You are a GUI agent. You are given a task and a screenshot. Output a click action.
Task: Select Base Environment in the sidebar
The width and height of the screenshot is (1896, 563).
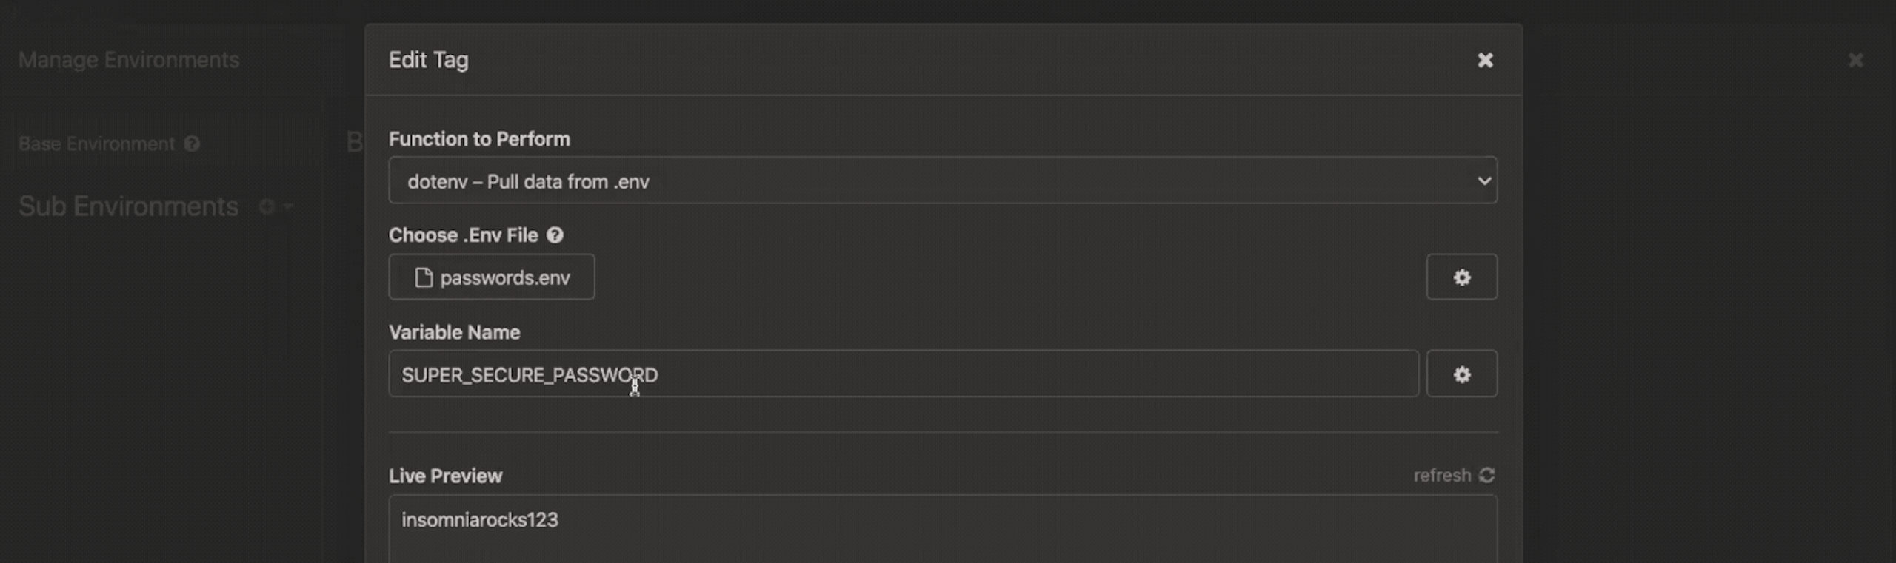tap(96, 144)
